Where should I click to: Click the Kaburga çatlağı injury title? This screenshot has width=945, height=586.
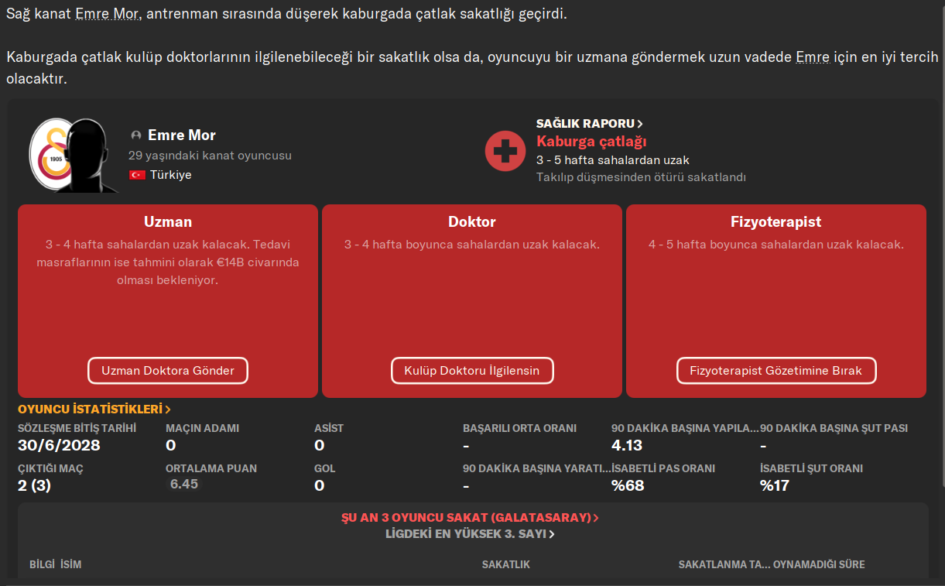point(591,141)
